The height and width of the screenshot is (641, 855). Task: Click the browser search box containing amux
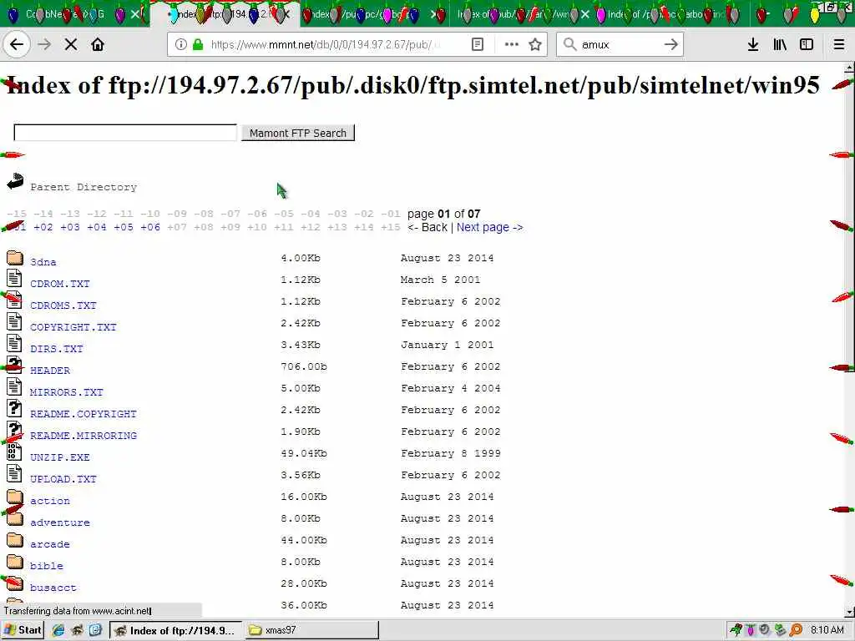[x=620, y=45]
